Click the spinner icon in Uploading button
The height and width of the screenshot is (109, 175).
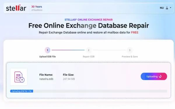(160, 76)
